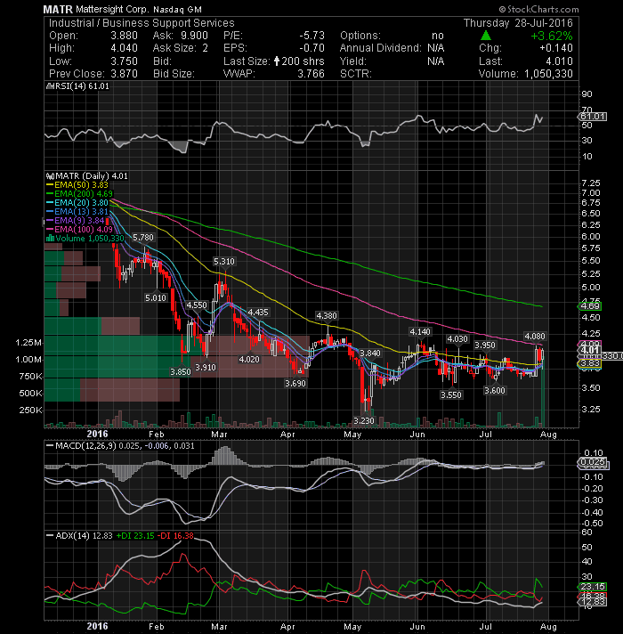Click the VWAP value 3.766

pos(311,74)
